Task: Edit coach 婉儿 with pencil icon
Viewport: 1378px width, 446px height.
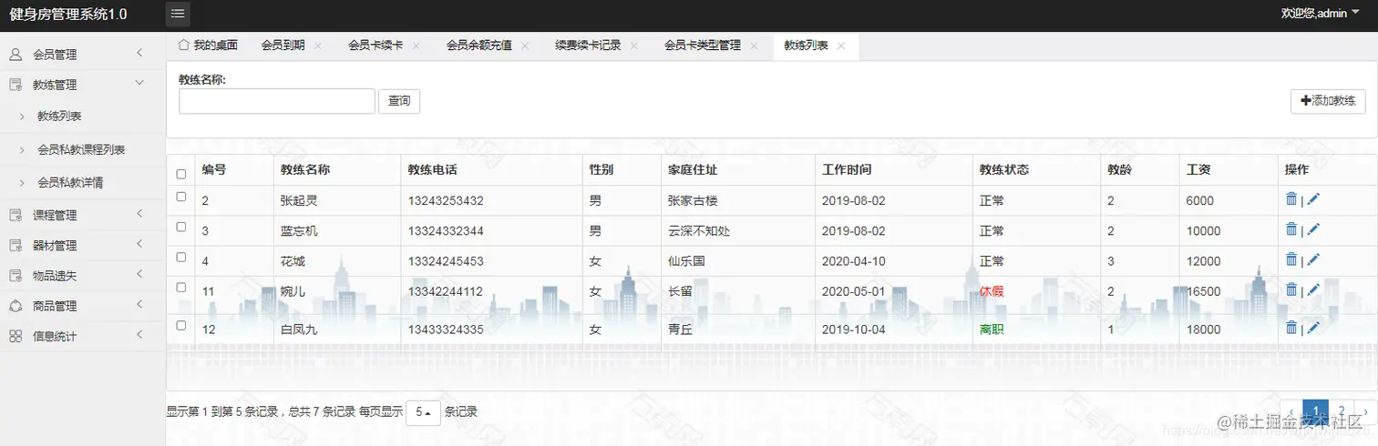Action: 1313,289
